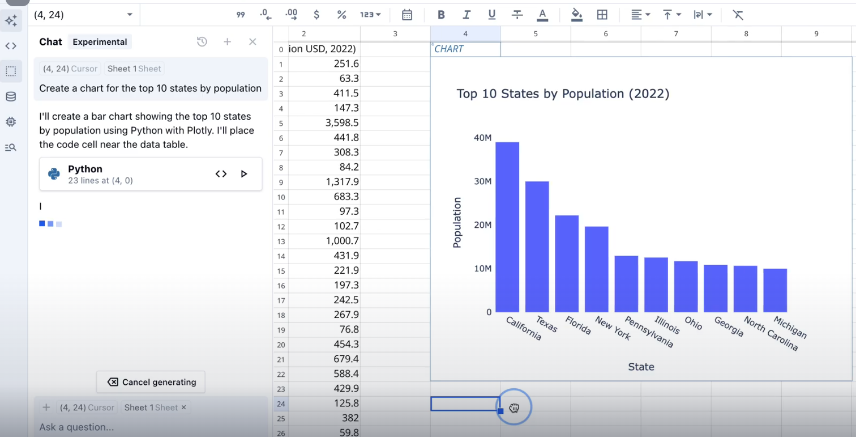
Task: Open the 123 number format dropdown
Action: coord(370,15)
